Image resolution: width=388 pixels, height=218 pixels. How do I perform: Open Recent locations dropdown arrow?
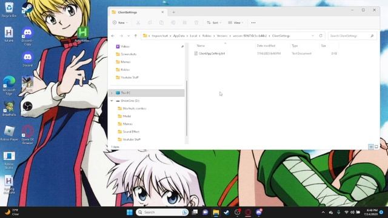pyautogui.click(x=129, y=36)
